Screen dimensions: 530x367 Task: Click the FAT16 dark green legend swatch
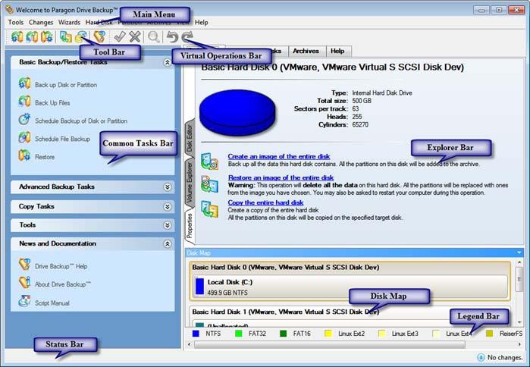pyautogui.click(x=284, y=334)
